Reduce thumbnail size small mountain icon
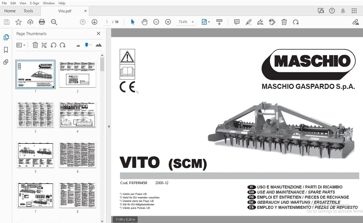This screenshot has height=223, width=363. point(78,46)
